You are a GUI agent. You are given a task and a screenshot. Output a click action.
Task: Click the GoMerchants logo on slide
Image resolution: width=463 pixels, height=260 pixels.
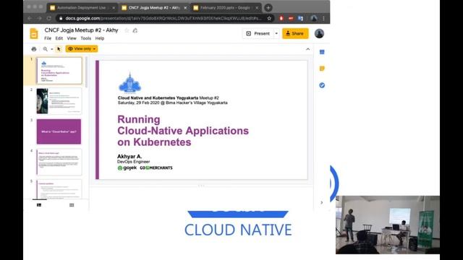pyautogui.click(x=156, y=168)
